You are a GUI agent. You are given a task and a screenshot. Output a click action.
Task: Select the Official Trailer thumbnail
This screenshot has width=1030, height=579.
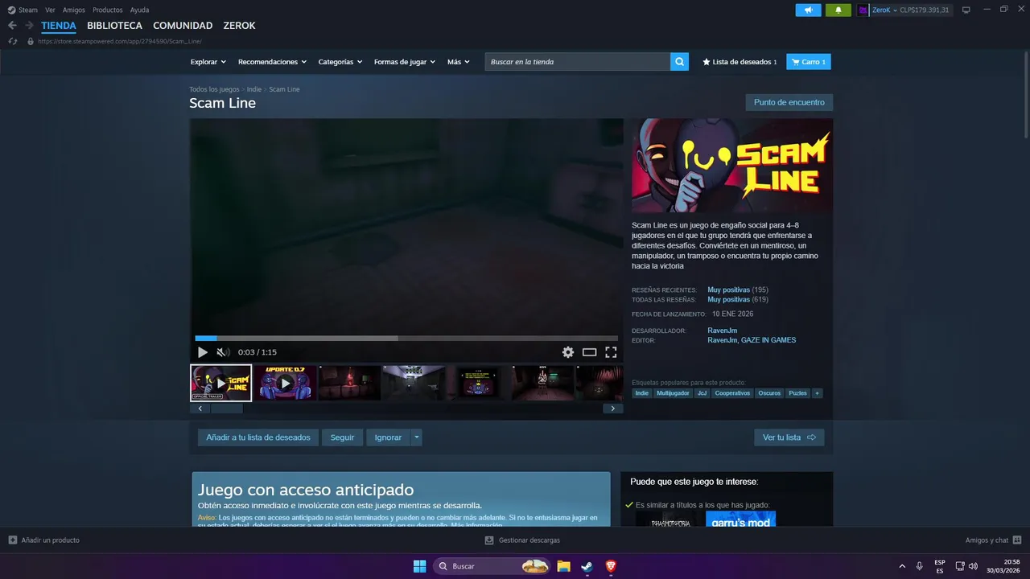221,383
